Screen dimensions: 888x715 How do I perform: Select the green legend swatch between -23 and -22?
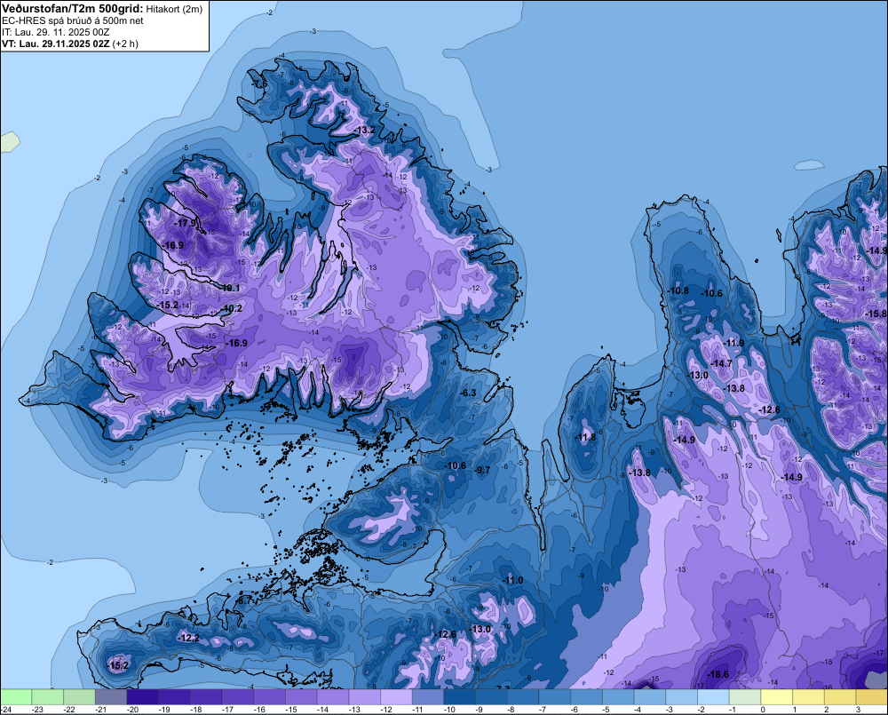coord(47,696)
